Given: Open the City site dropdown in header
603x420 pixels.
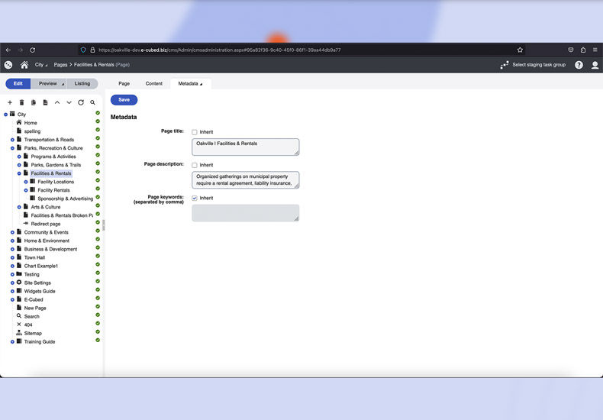Looking at the screenshot, I should [x=41, y=65].
